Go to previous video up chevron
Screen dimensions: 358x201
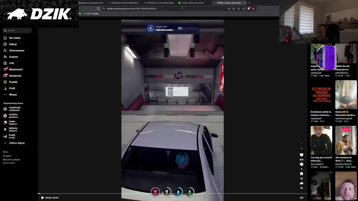[x=302, y=143]
